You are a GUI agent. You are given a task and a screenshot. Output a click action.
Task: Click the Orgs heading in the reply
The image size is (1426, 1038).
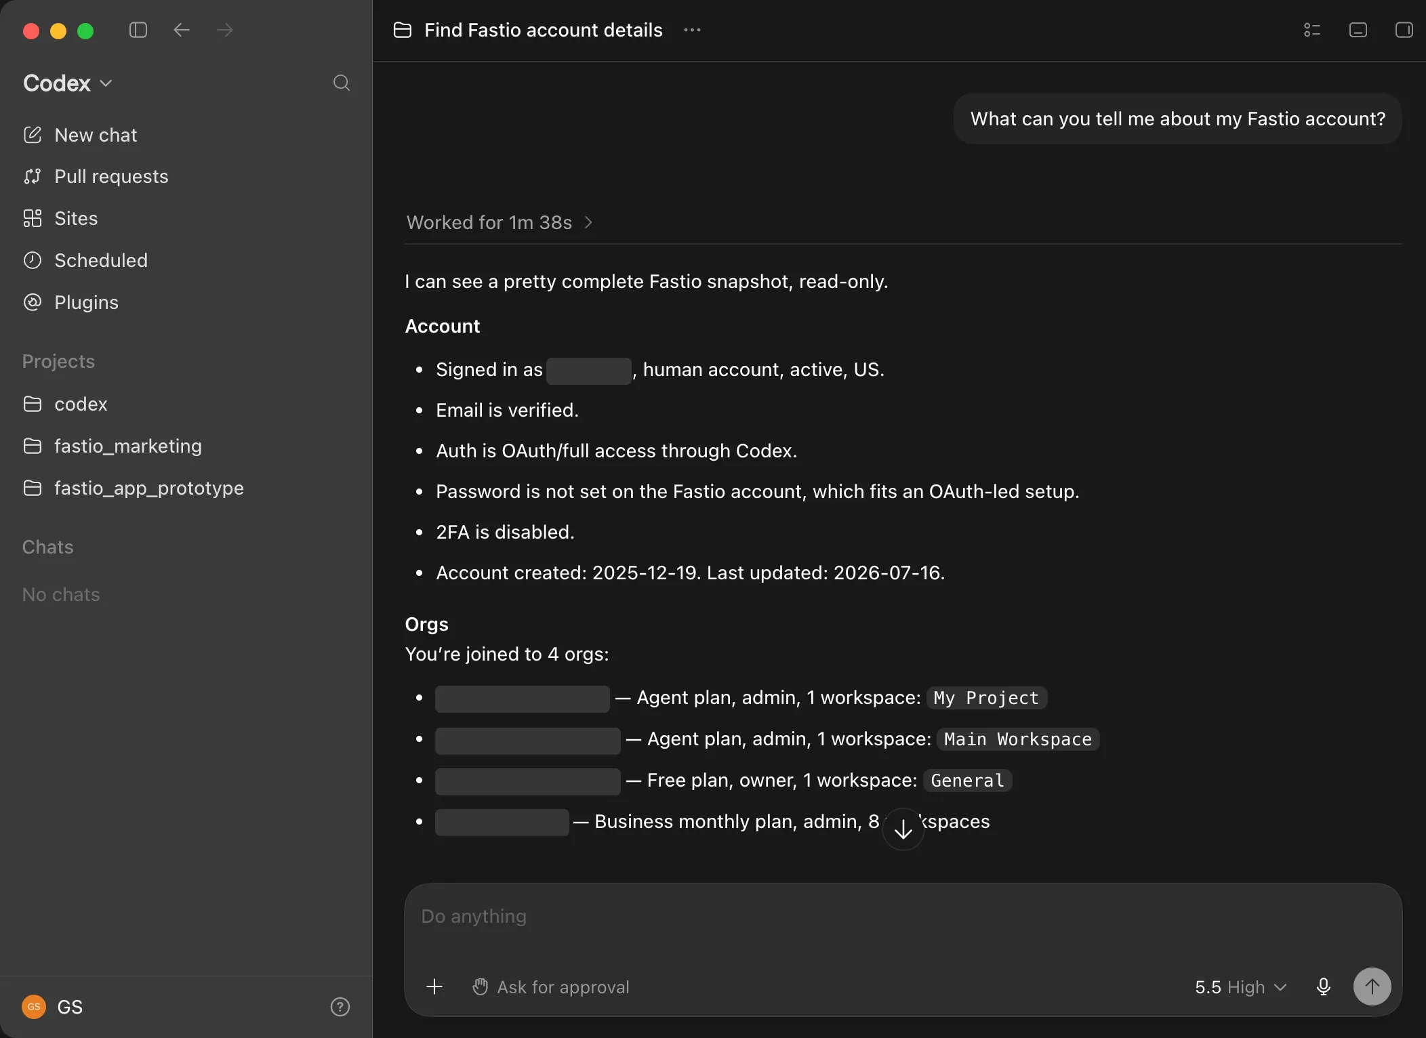pyautogui.click(x=426, y=624)
